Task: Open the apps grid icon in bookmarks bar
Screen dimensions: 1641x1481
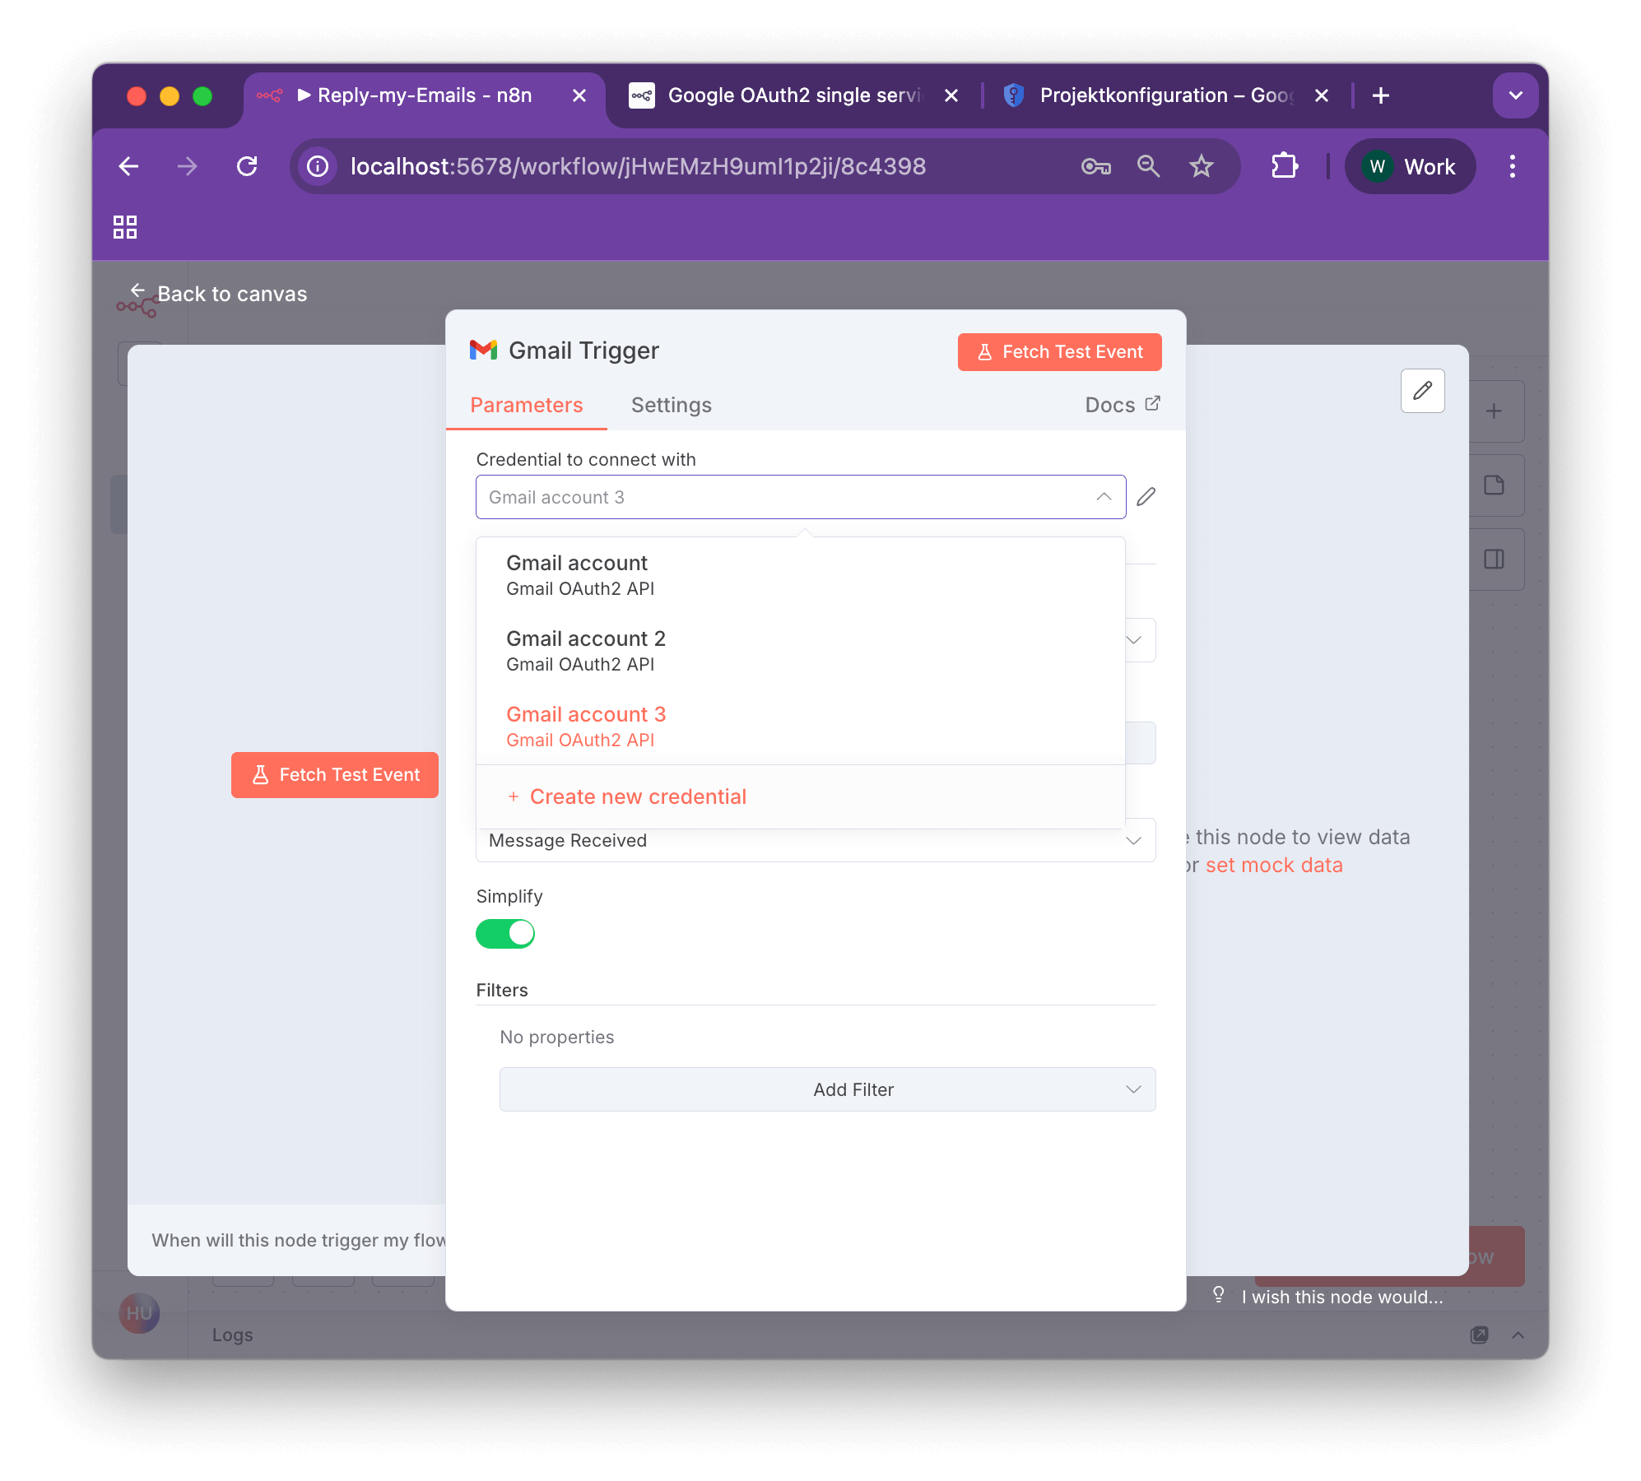Action: 125,227
